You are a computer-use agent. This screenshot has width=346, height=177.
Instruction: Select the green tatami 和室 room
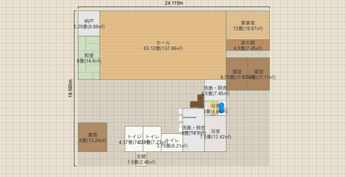(89, 57)
